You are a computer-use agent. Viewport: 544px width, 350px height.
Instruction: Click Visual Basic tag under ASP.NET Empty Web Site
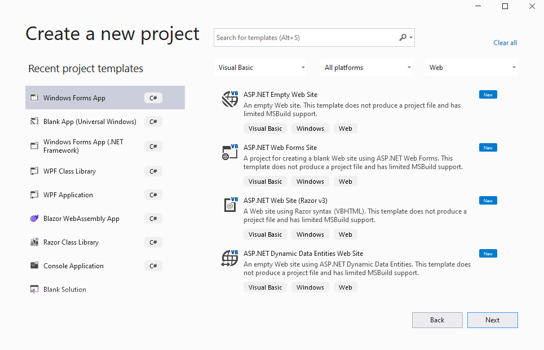pos(265,129)
